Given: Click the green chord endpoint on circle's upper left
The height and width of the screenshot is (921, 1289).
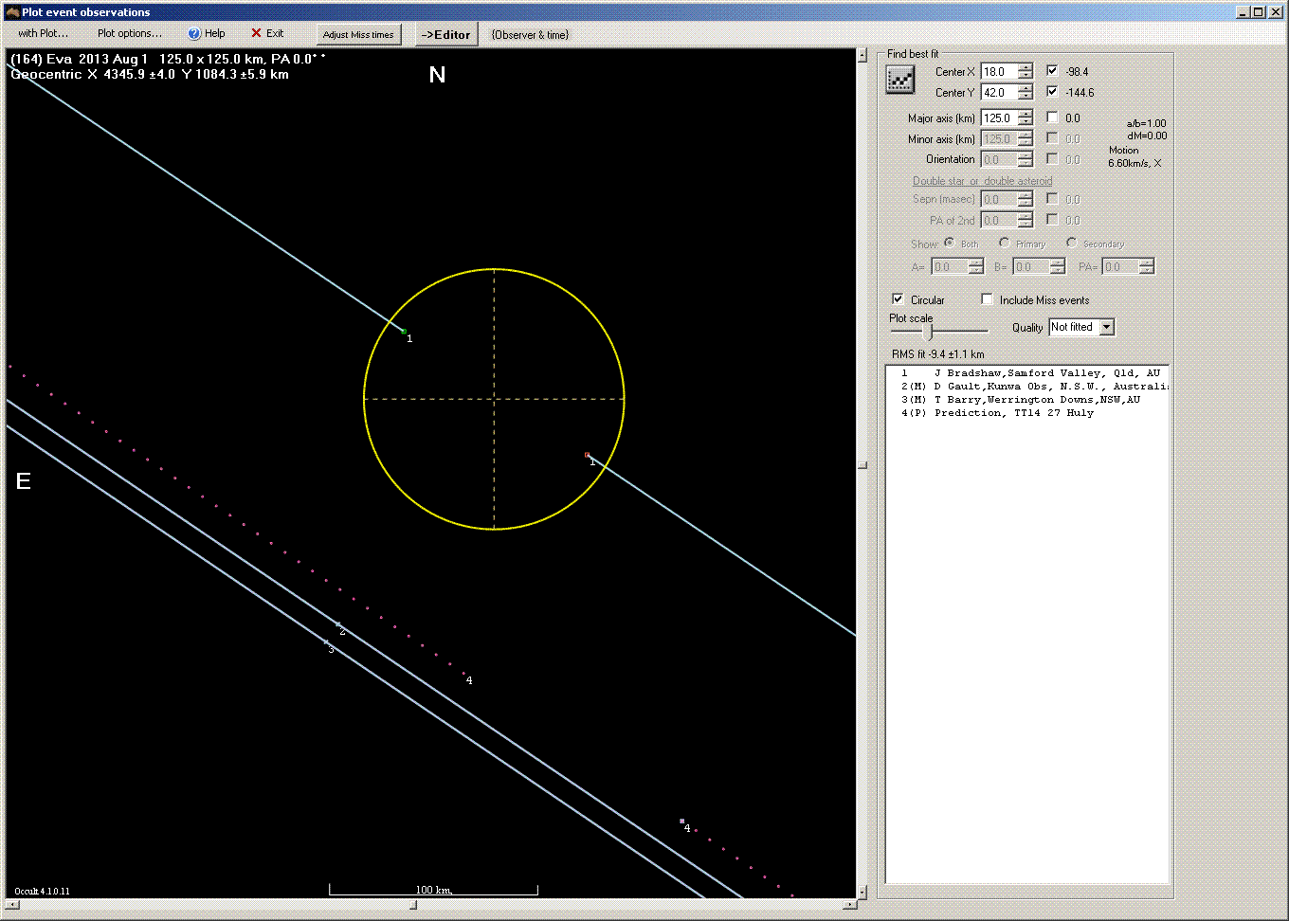Looking at the screenshot, I should pyautogui.click(x=404, y=332).
